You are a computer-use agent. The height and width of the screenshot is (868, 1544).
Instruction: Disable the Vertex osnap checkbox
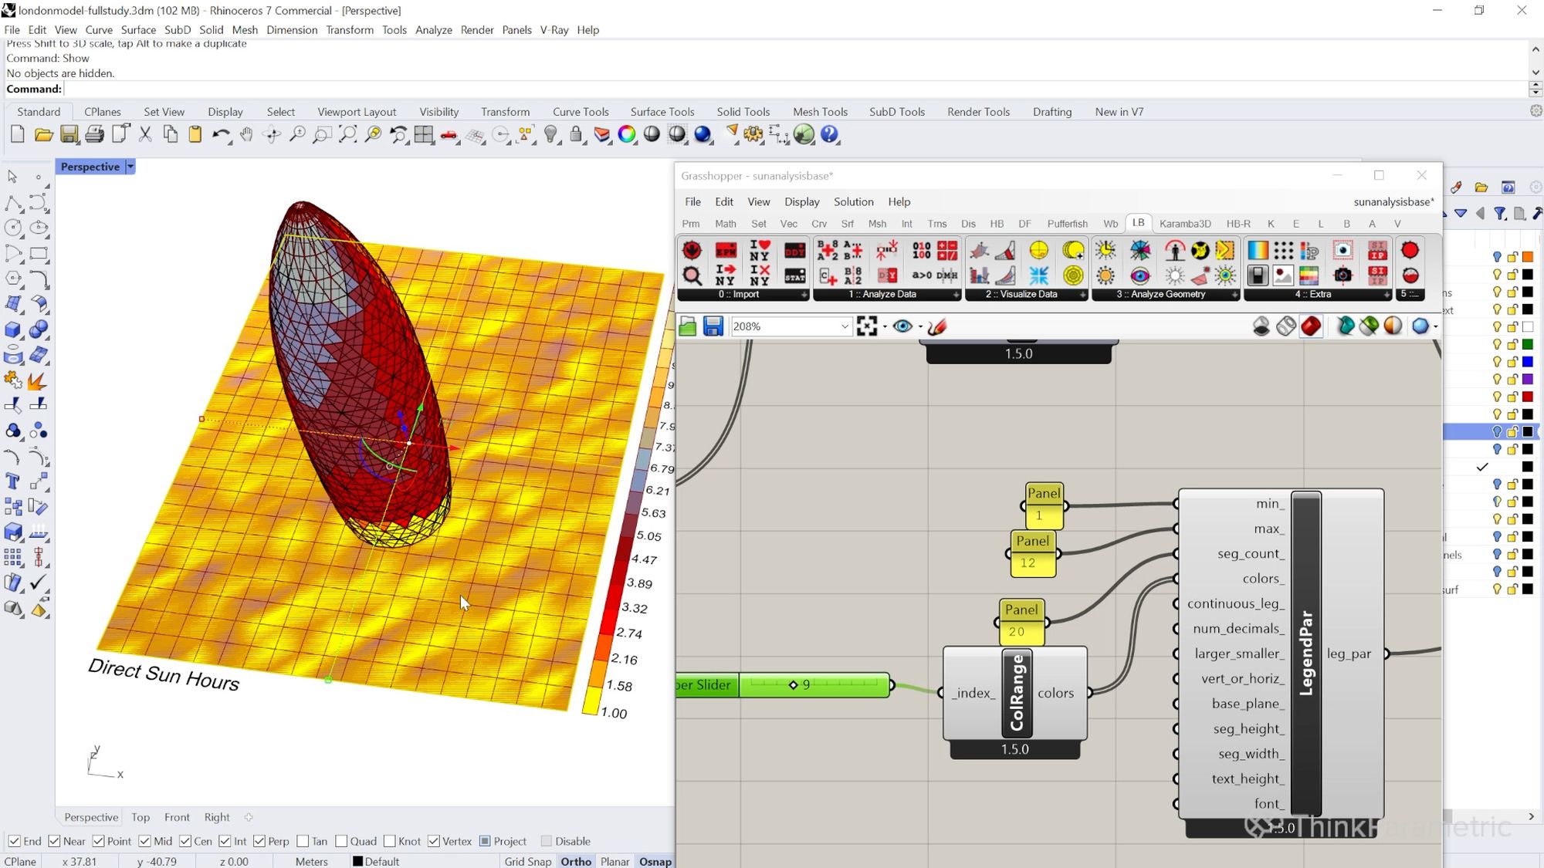click(435, 841)
